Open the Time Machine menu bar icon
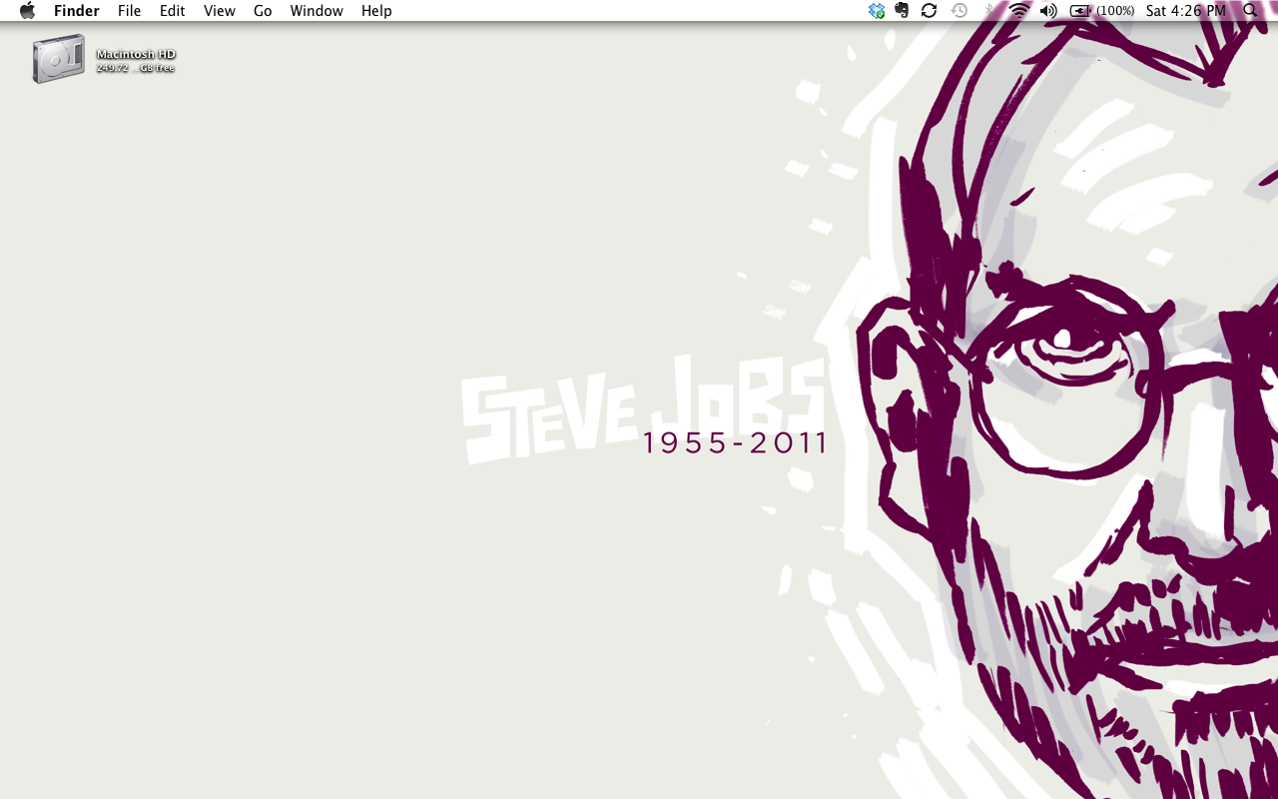 (x=958, y=11)
